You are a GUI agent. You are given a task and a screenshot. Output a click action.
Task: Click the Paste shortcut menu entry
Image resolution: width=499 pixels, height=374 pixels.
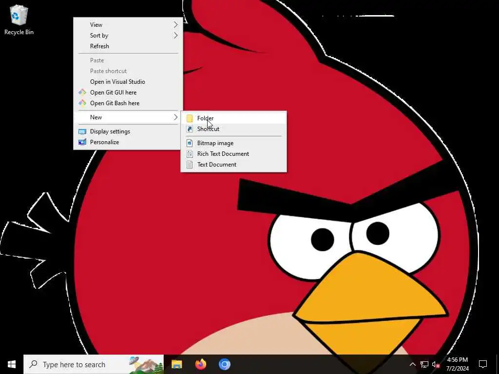click(128, 71)
